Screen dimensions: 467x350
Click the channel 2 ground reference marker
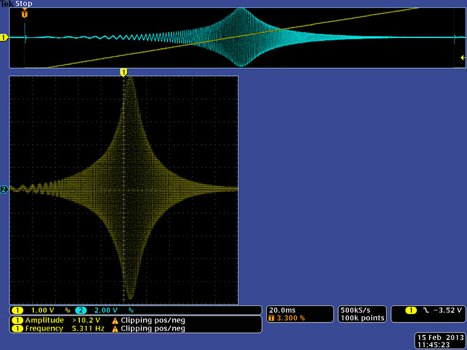tap(4, 189)
